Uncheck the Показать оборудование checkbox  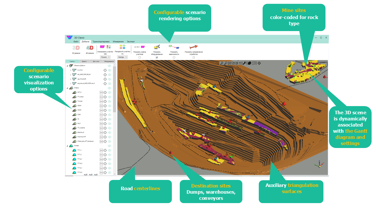point(157,57)
